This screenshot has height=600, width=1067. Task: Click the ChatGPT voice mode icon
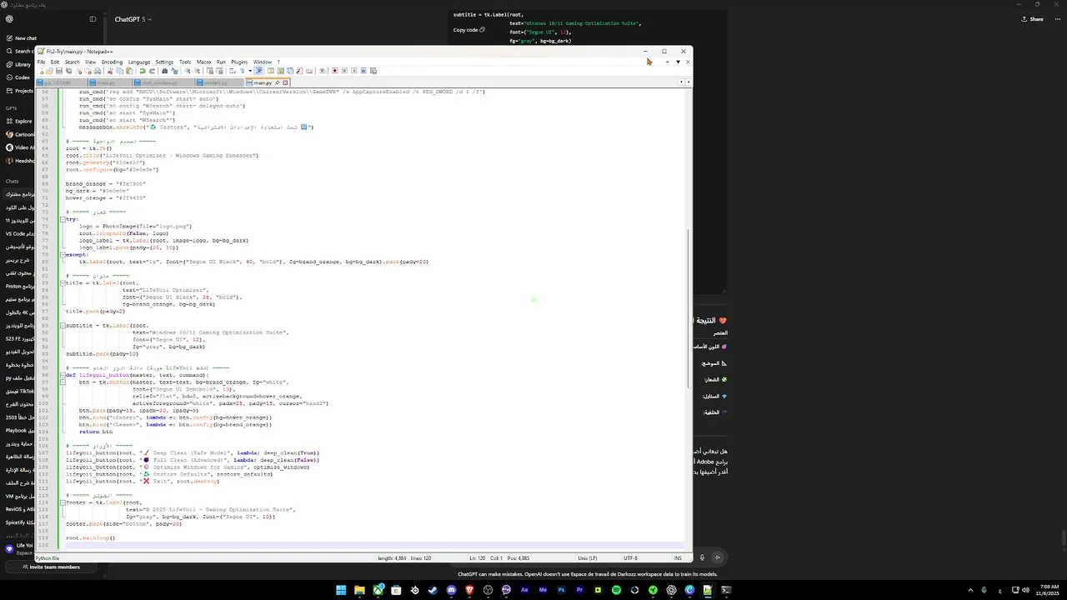[717, 557]
